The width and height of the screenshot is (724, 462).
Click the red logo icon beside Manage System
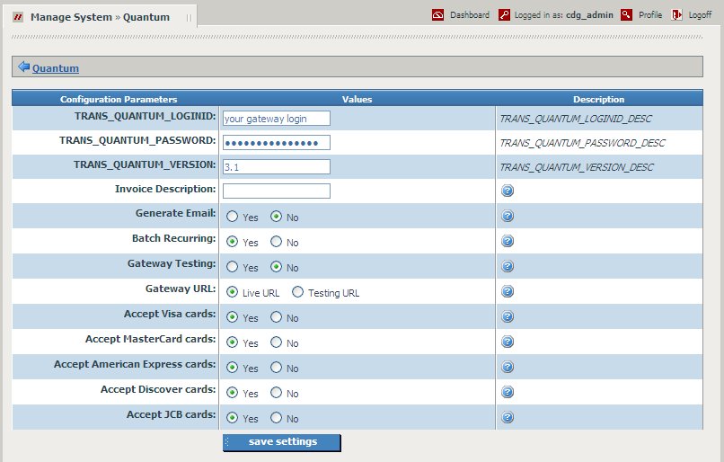click(18, 18)
